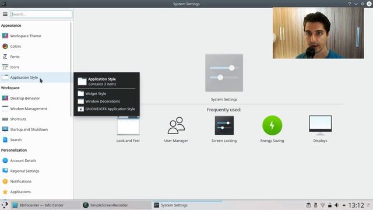The image size is (373, 210).
Task: Click the Icons category icon
Action: coord(5,67)
